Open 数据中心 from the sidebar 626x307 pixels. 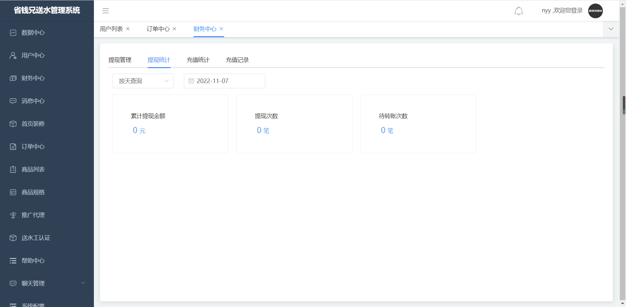[x=33, y=33]
